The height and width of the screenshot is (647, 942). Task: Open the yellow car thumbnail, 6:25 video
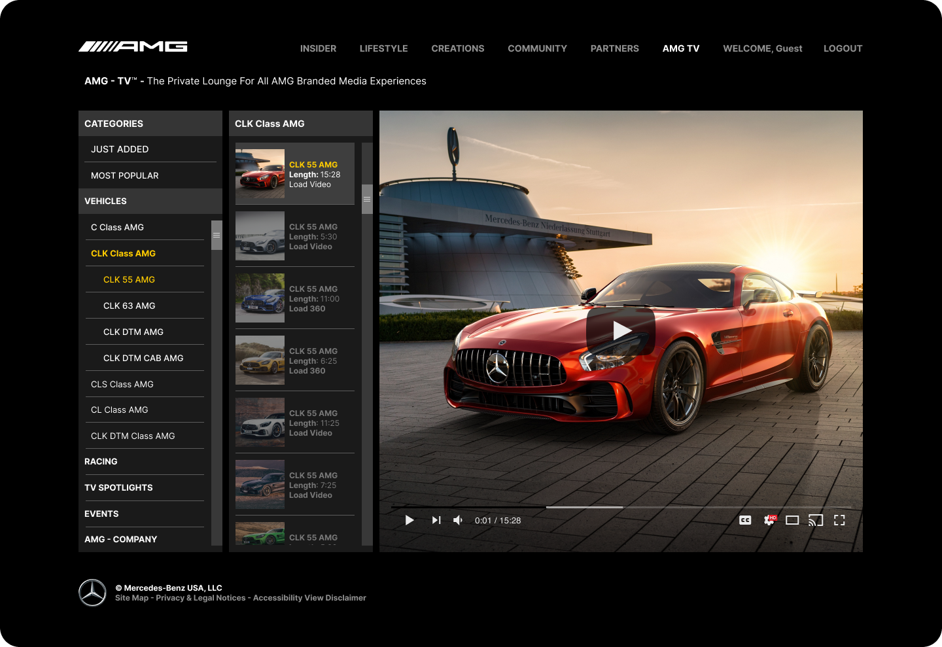coord(260,360)
